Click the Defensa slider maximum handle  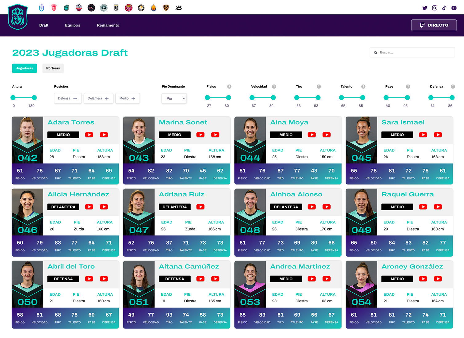452,98
